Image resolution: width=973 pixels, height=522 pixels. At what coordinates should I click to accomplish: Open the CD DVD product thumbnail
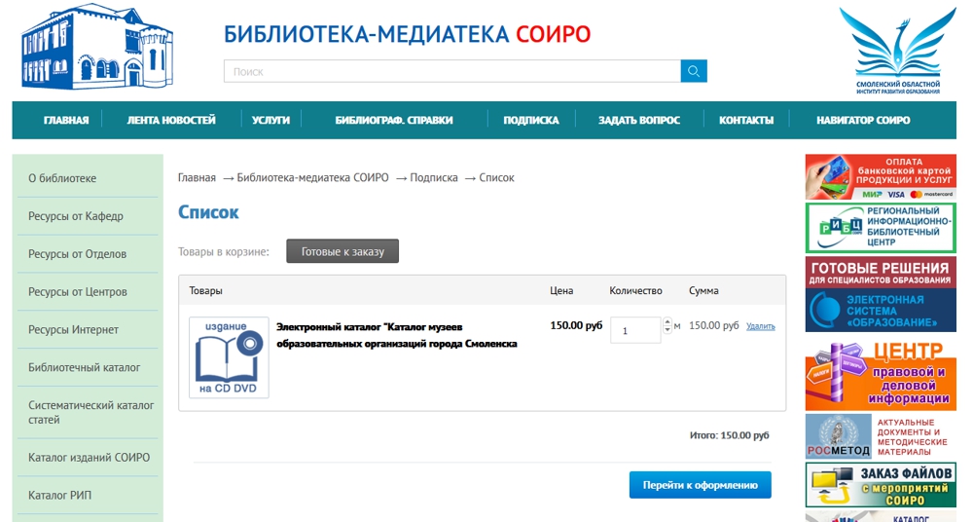click(x=229, y=357)
